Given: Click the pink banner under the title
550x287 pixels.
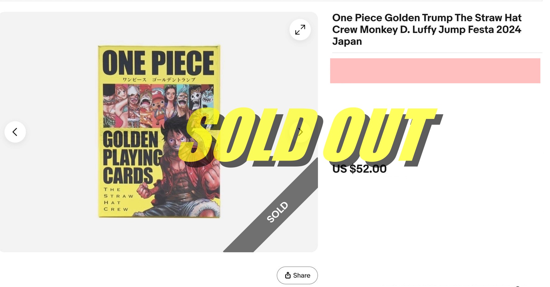Looking at the screenshot, I should click(435, 71).
